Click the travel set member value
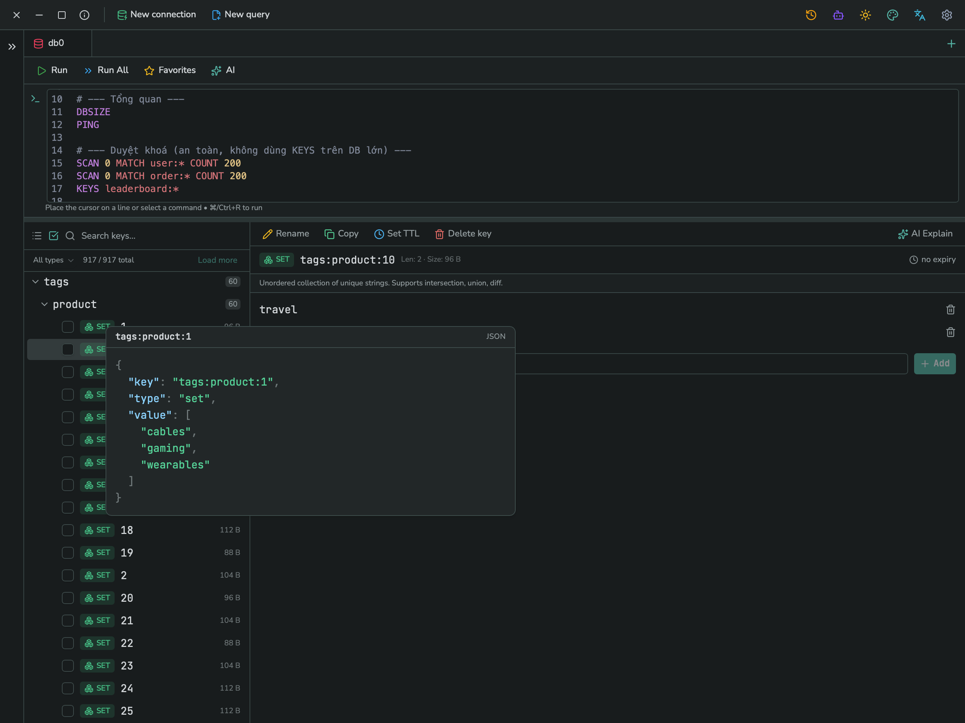 click(x=278, y=310)
